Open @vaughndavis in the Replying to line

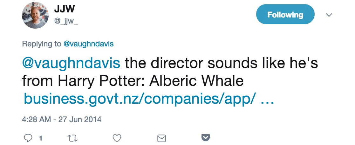(89, 44)
